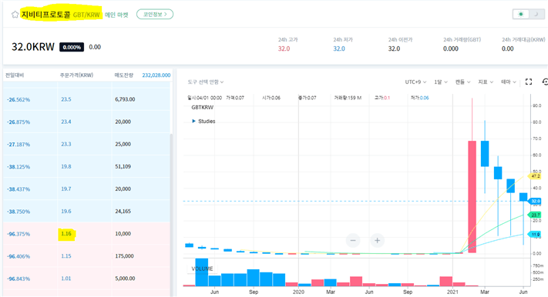Viewport: 548px width, 297px height.
Task: Click the 매도잔량 column header
Action: (124, 75)
